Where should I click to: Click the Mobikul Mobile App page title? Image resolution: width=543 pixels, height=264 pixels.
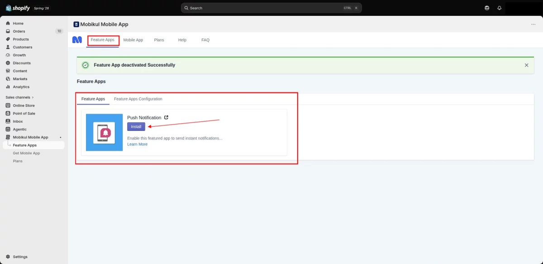point(104,24)
